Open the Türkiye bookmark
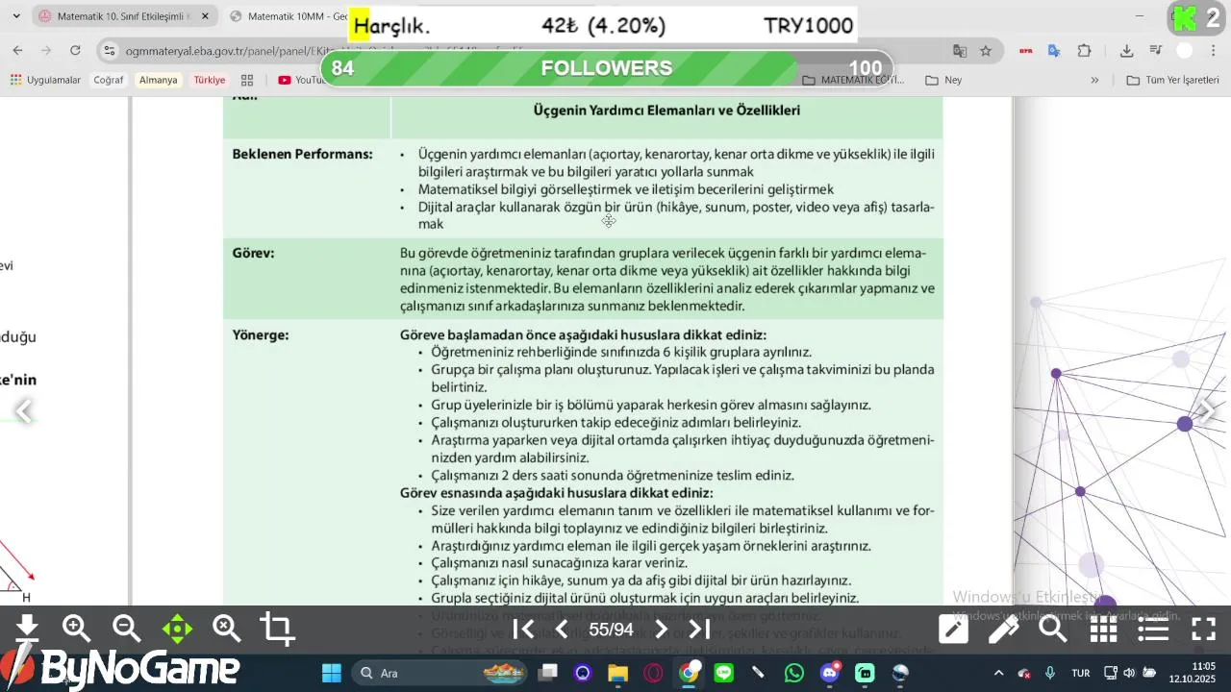This screenshot has width=1231, height=692. (x=209, y=80)
